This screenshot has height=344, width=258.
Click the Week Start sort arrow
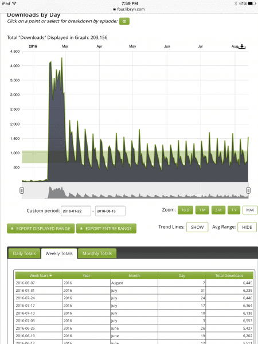point(51,275)
